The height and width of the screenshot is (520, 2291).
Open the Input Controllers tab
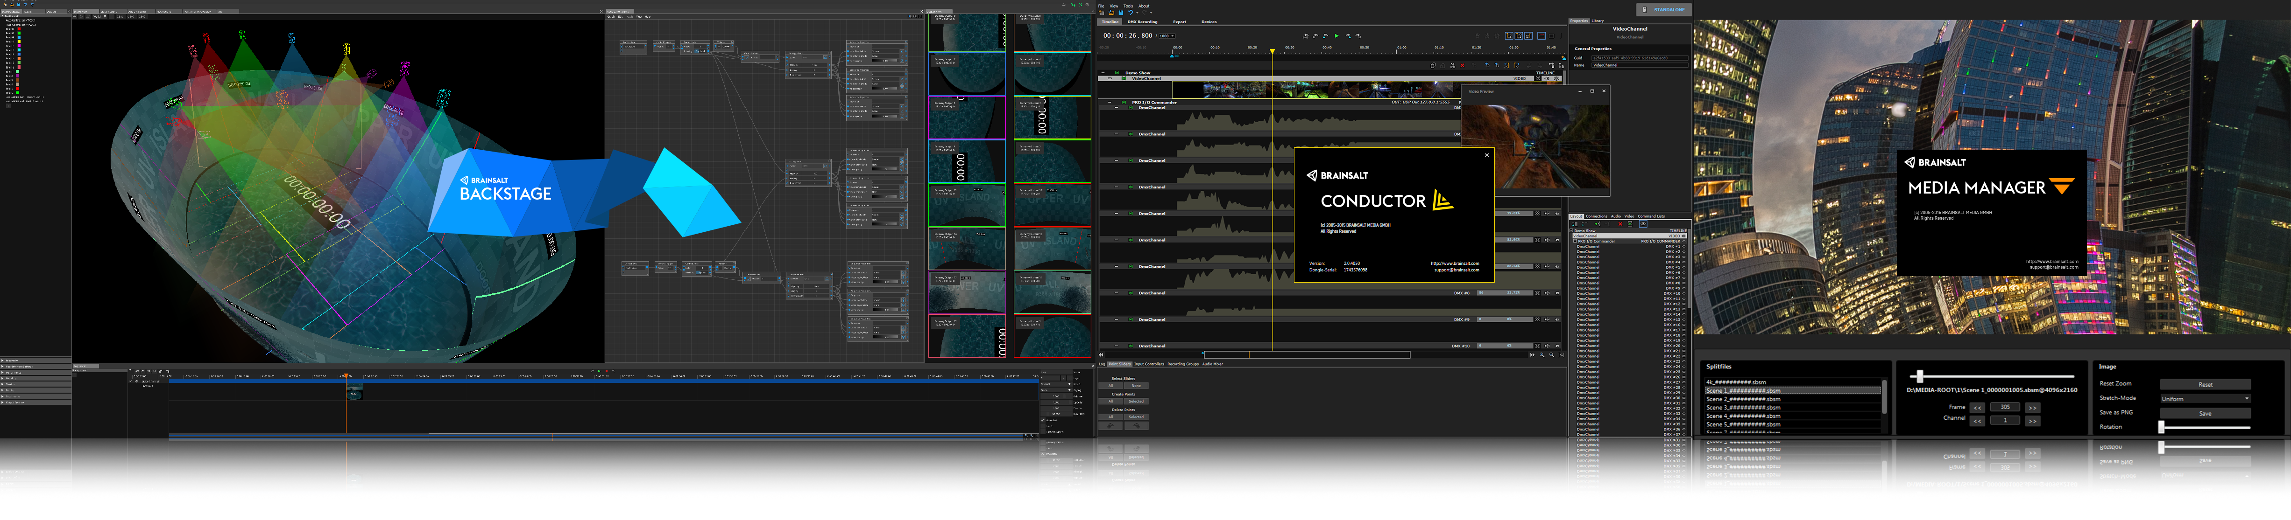pyautogui.click(x=1149, y=364)
